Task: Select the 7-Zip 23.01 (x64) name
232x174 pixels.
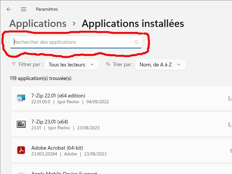Action: point(50,122)
